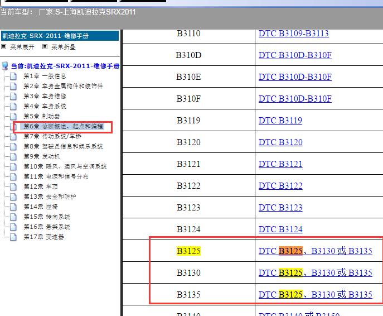Click the page icon for 第17章 变速器

(x=13, y=237)
